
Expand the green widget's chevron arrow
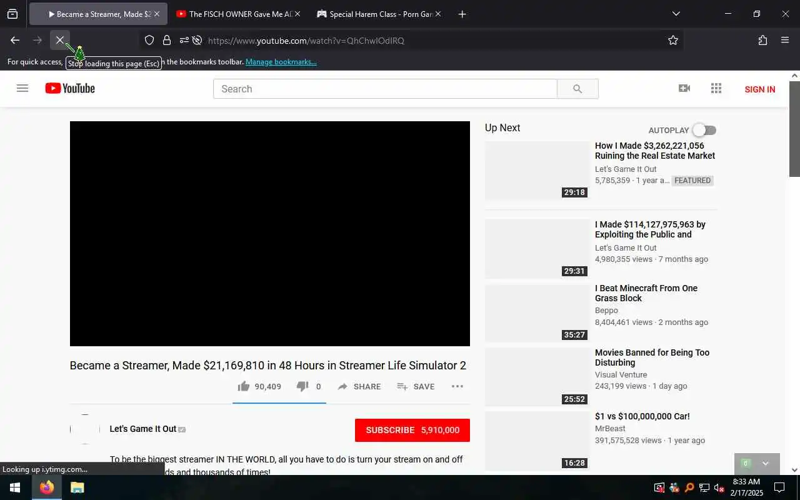765,464
